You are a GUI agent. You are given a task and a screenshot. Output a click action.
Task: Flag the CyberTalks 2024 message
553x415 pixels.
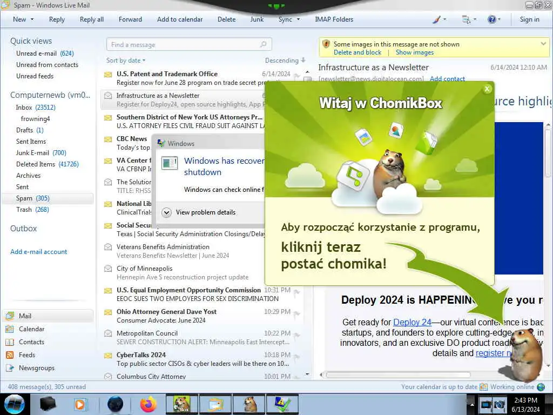tap(297, 357)
